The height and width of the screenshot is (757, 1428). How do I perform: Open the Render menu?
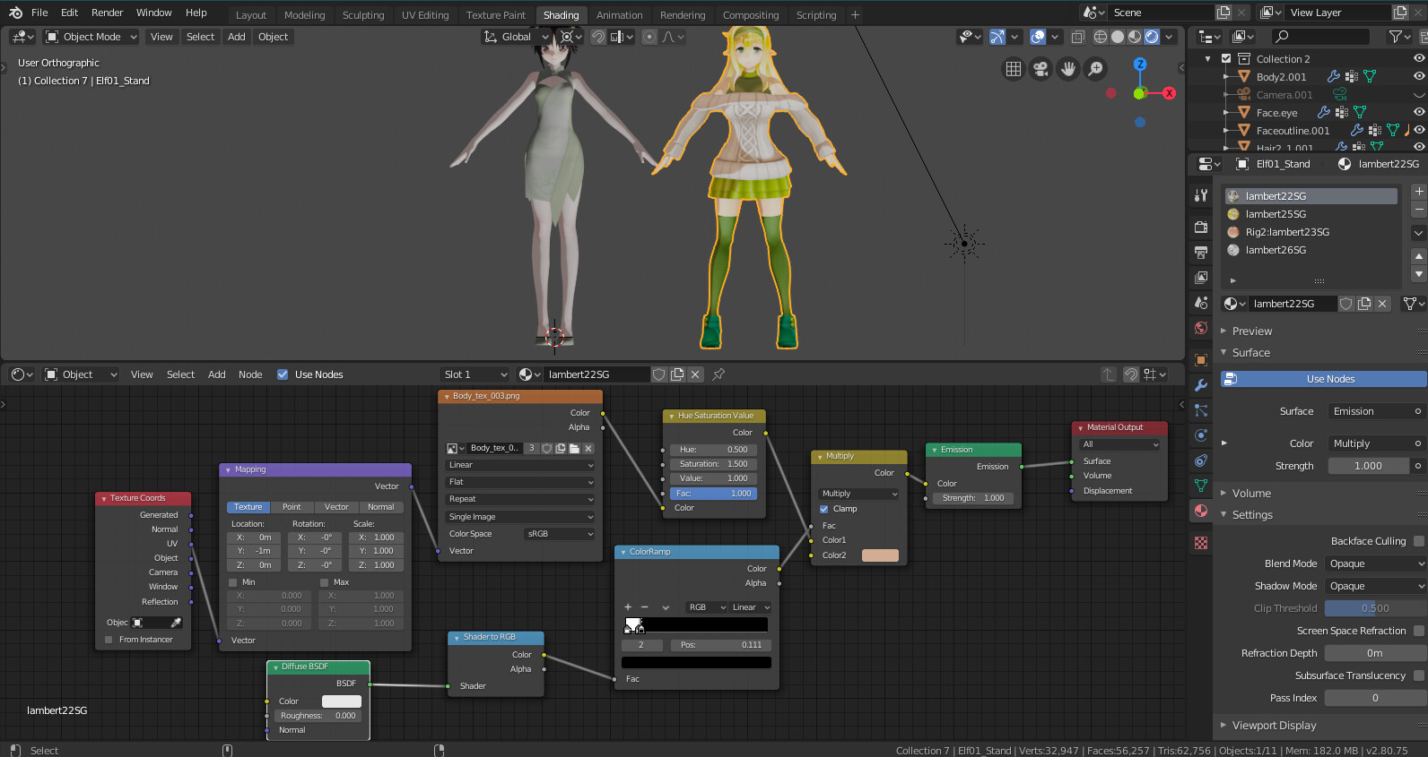point(107,13)
